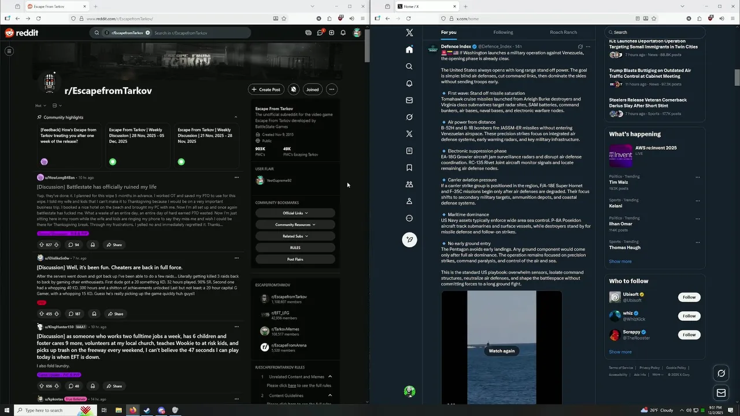Open the RULES community bookmark
The image size is (740, 416).
(295, 248)
